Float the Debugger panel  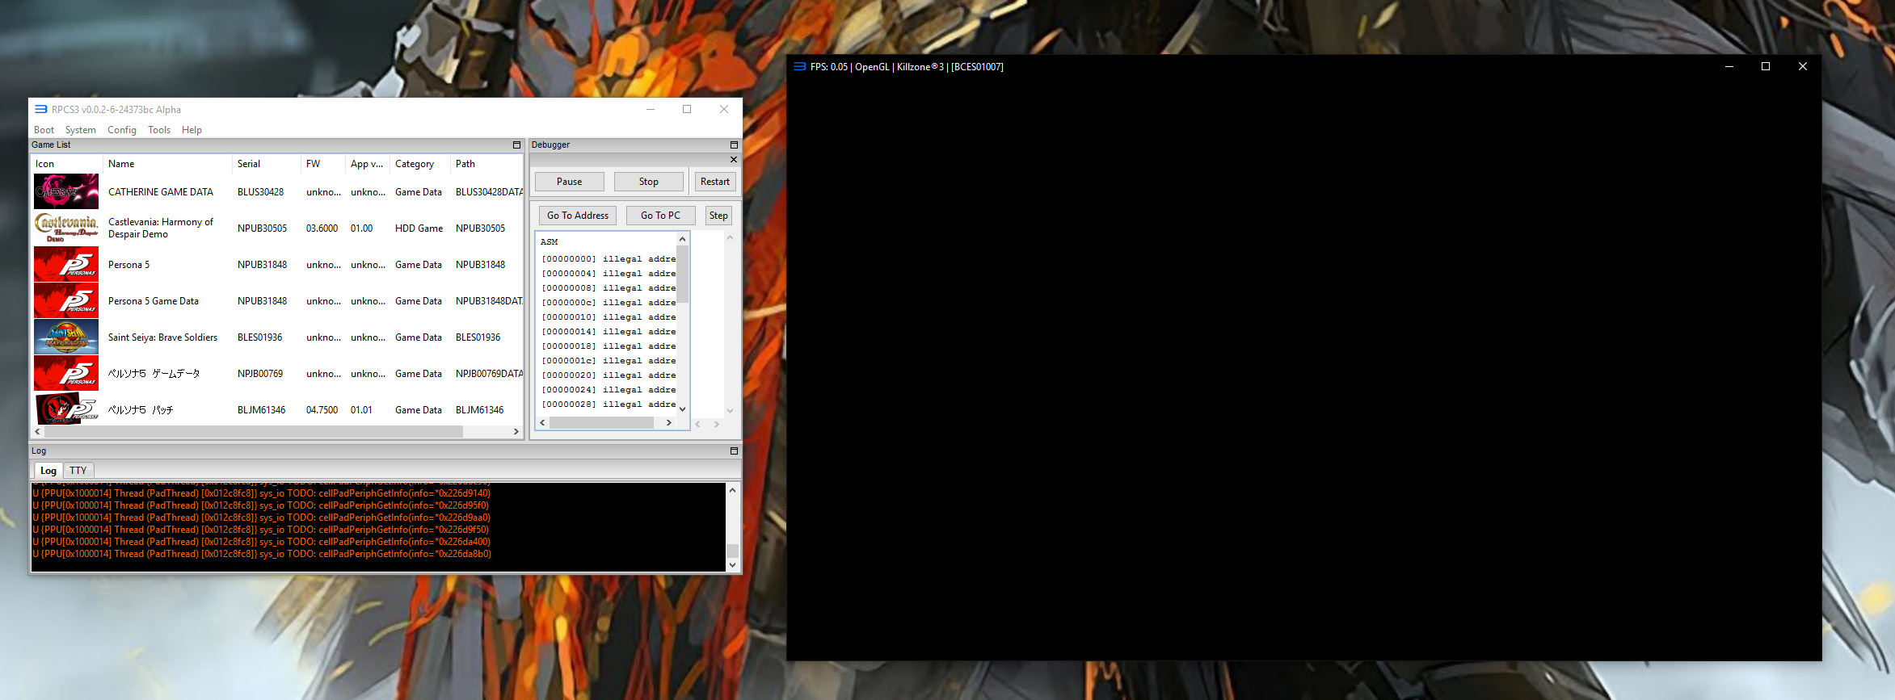pyautogui.click(x=734, y=145)
